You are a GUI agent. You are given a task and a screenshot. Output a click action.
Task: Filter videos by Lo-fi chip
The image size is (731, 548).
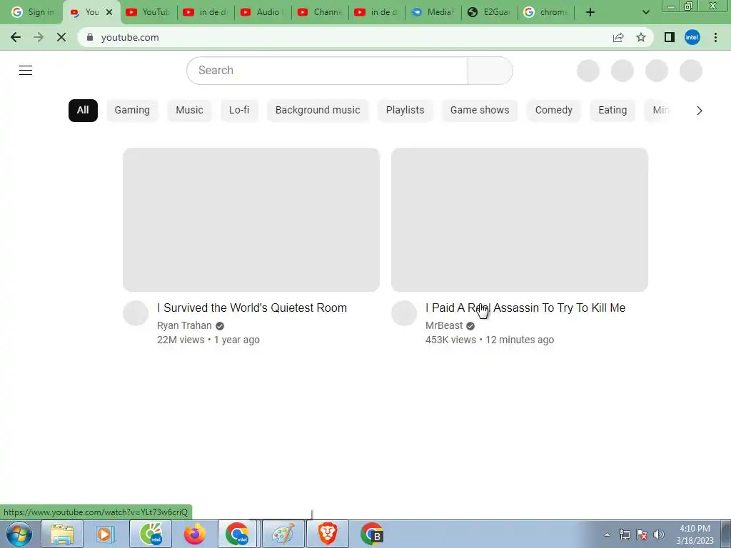[239, 111]
